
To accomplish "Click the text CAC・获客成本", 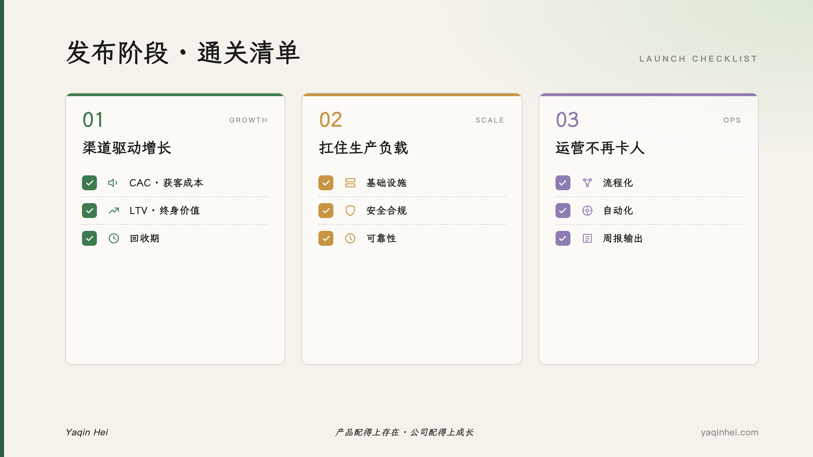I will tap(166, 183).
